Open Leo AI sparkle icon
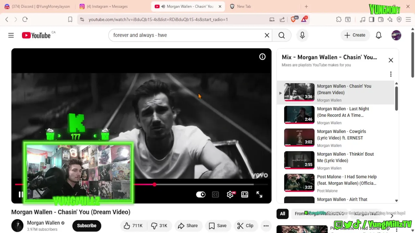This screenshot has width=415, height=233. click(390, 19)
